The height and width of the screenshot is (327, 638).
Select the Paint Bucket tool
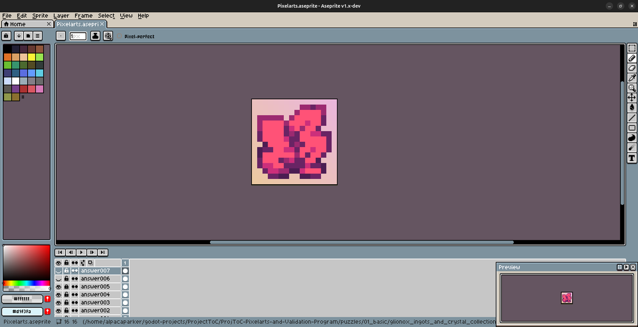(632, 108)
